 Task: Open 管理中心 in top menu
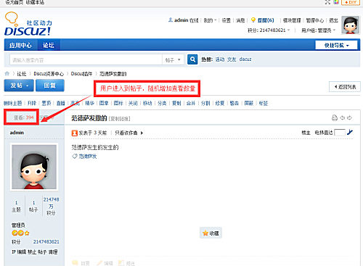[x=315, y=20]
